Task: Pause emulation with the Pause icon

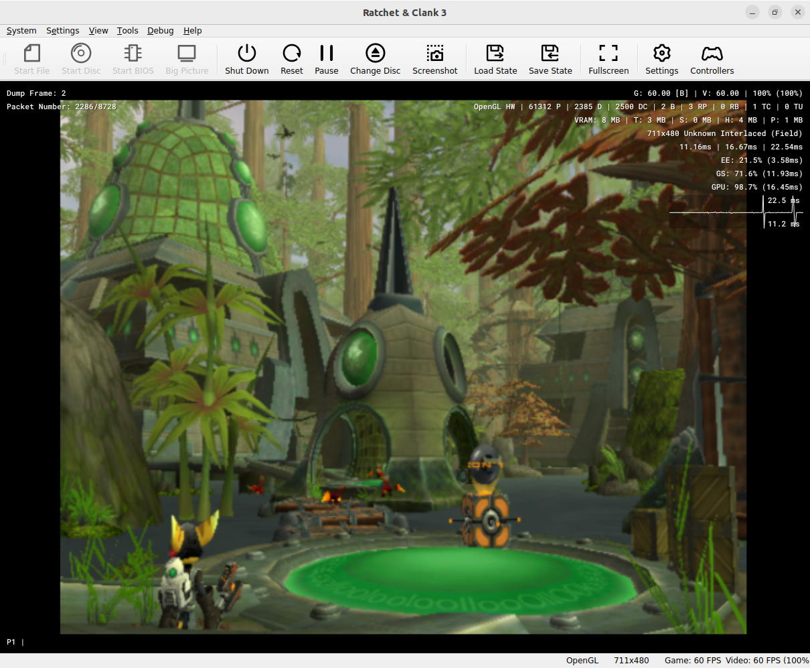Action: [327, 53]
